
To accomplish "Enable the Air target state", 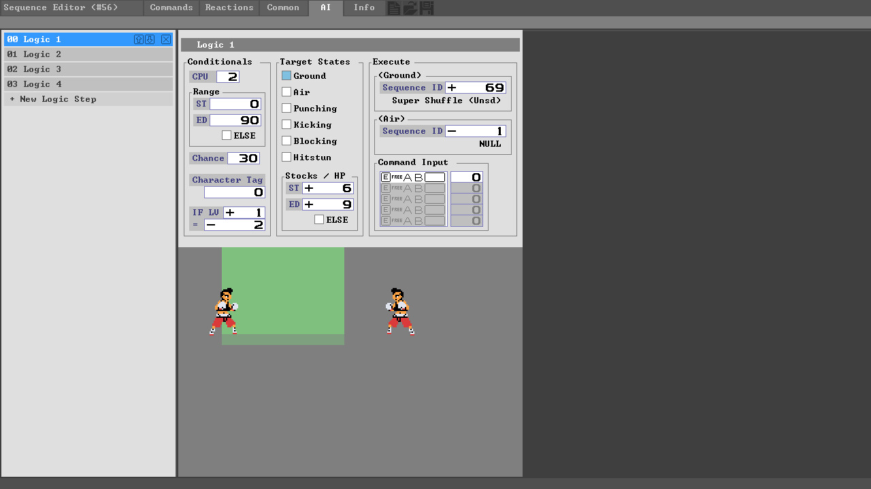I will [286, 92].
